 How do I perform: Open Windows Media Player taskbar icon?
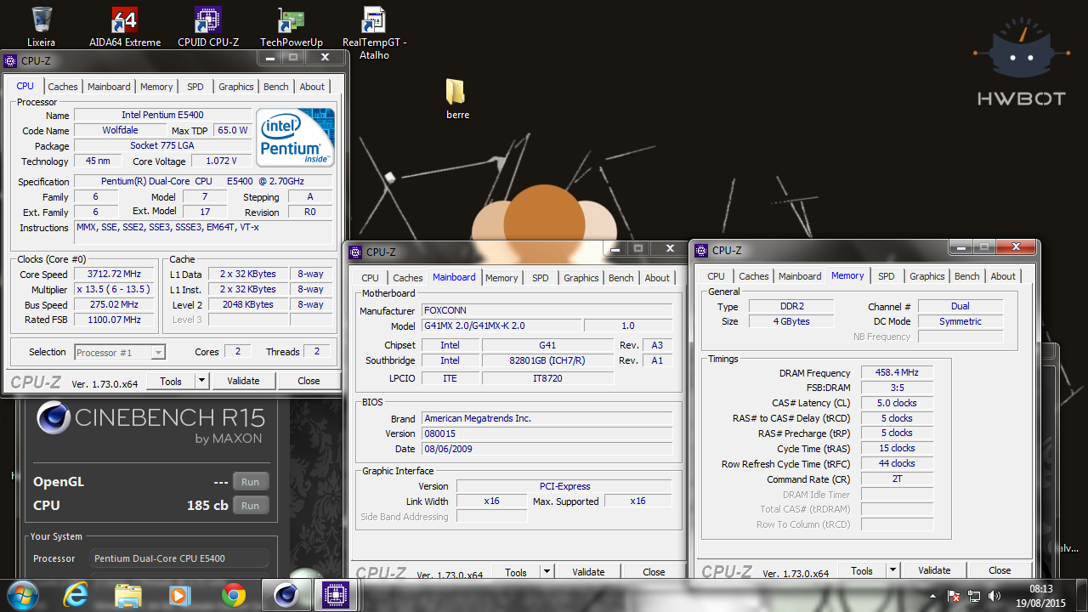180,595
